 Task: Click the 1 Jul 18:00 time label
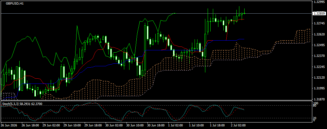(217, 125)
